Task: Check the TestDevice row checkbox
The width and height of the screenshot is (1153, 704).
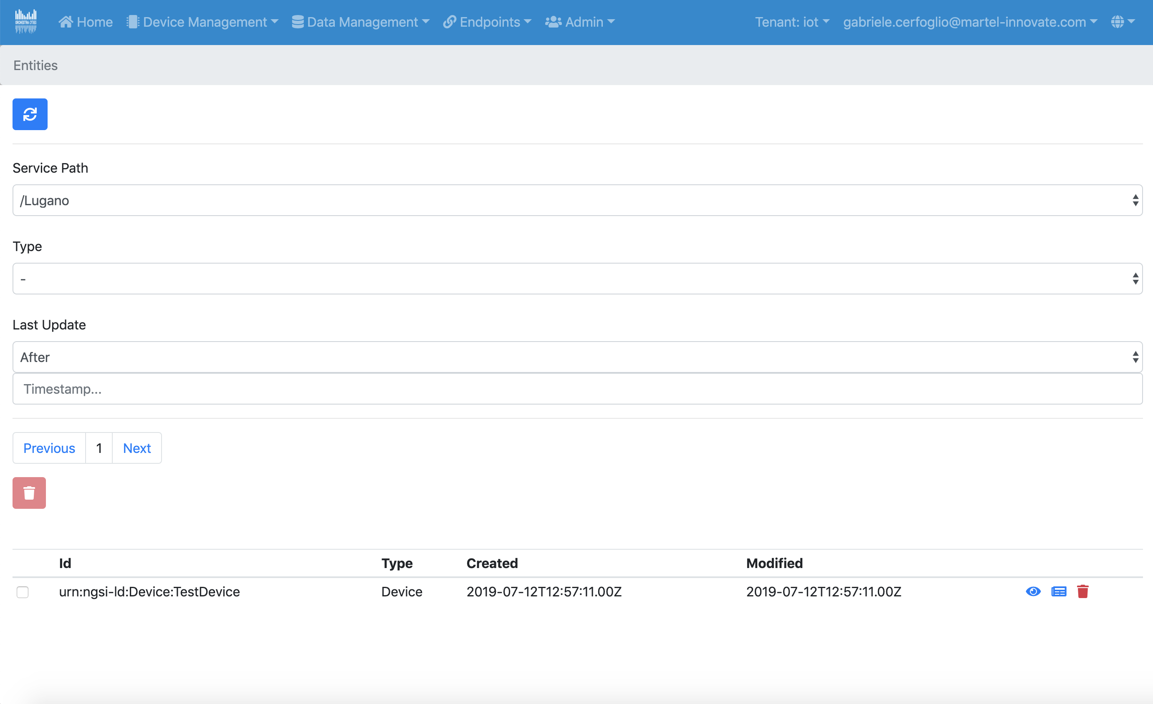Action: click(x=23, y=592)
